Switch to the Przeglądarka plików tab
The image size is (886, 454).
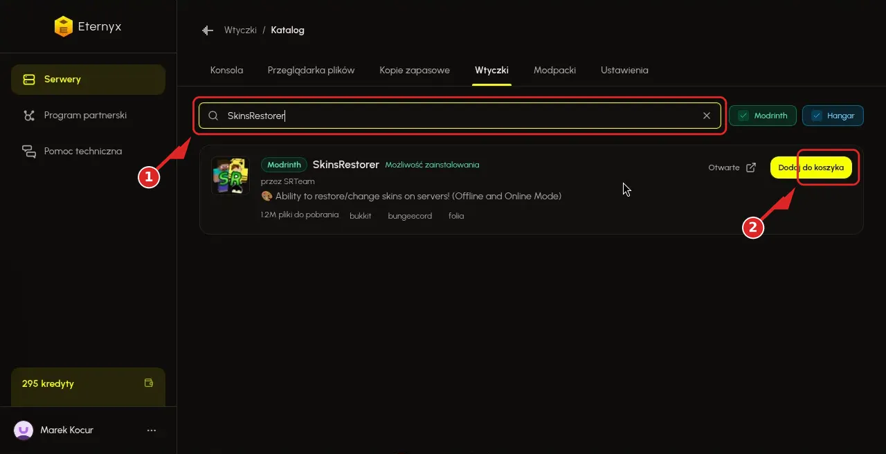pos(311,71)
